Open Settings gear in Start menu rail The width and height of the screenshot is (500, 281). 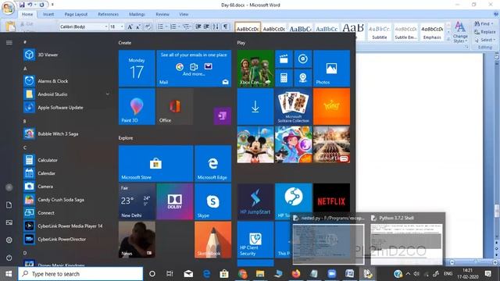point(9,240)
